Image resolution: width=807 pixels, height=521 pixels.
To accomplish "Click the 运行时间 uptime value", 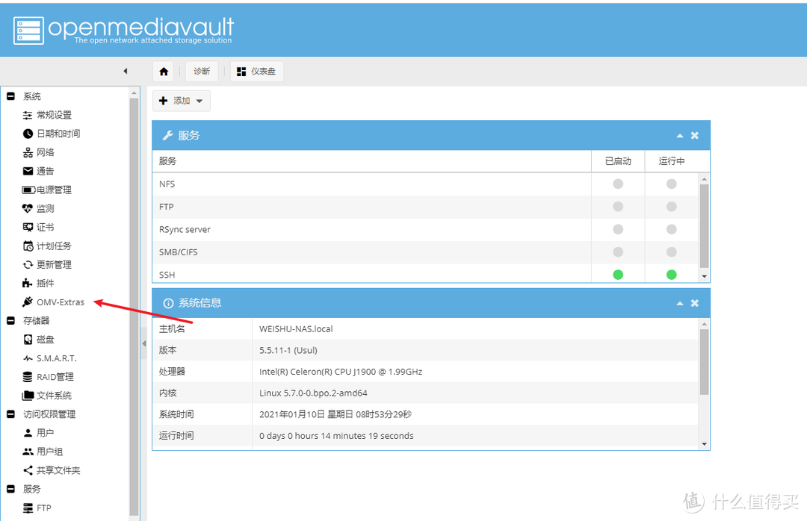I will pos(336,436).
